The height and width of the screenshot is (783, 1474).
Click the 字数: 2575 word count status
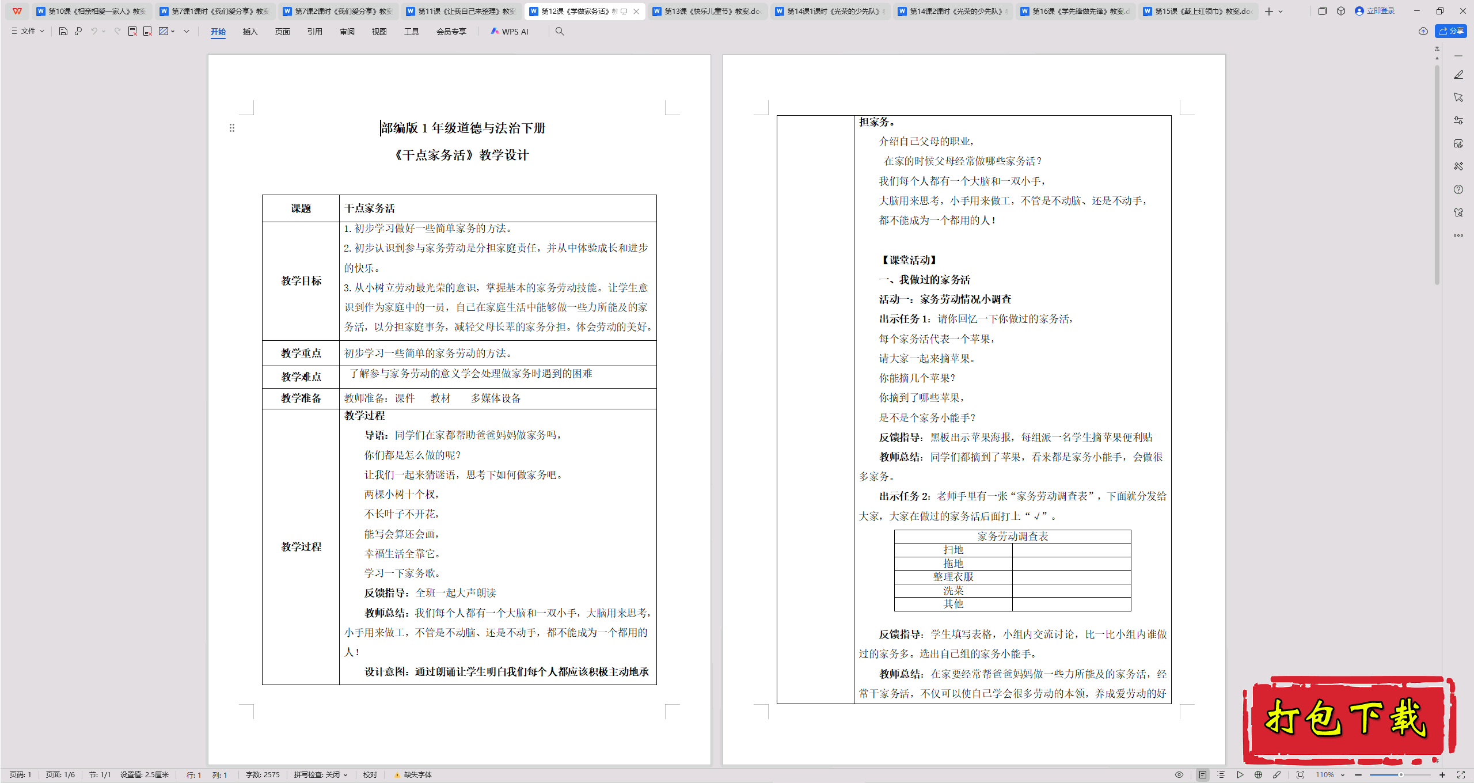[x=263, y=775]
